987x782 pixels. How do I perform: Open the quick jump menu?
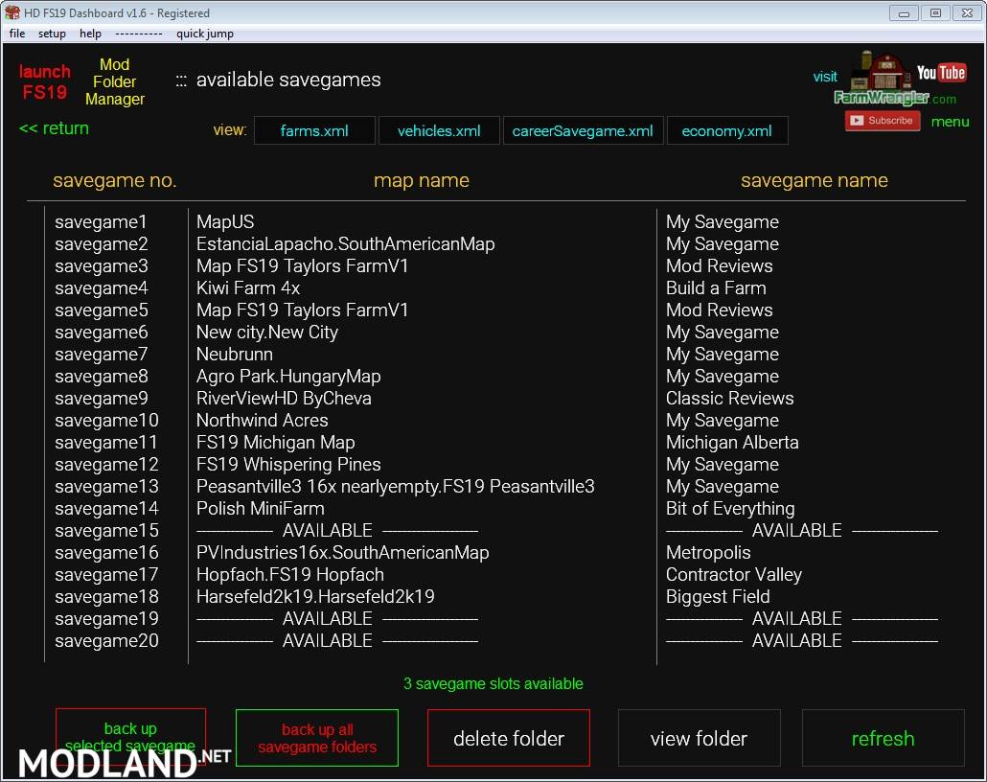[204, 34]
